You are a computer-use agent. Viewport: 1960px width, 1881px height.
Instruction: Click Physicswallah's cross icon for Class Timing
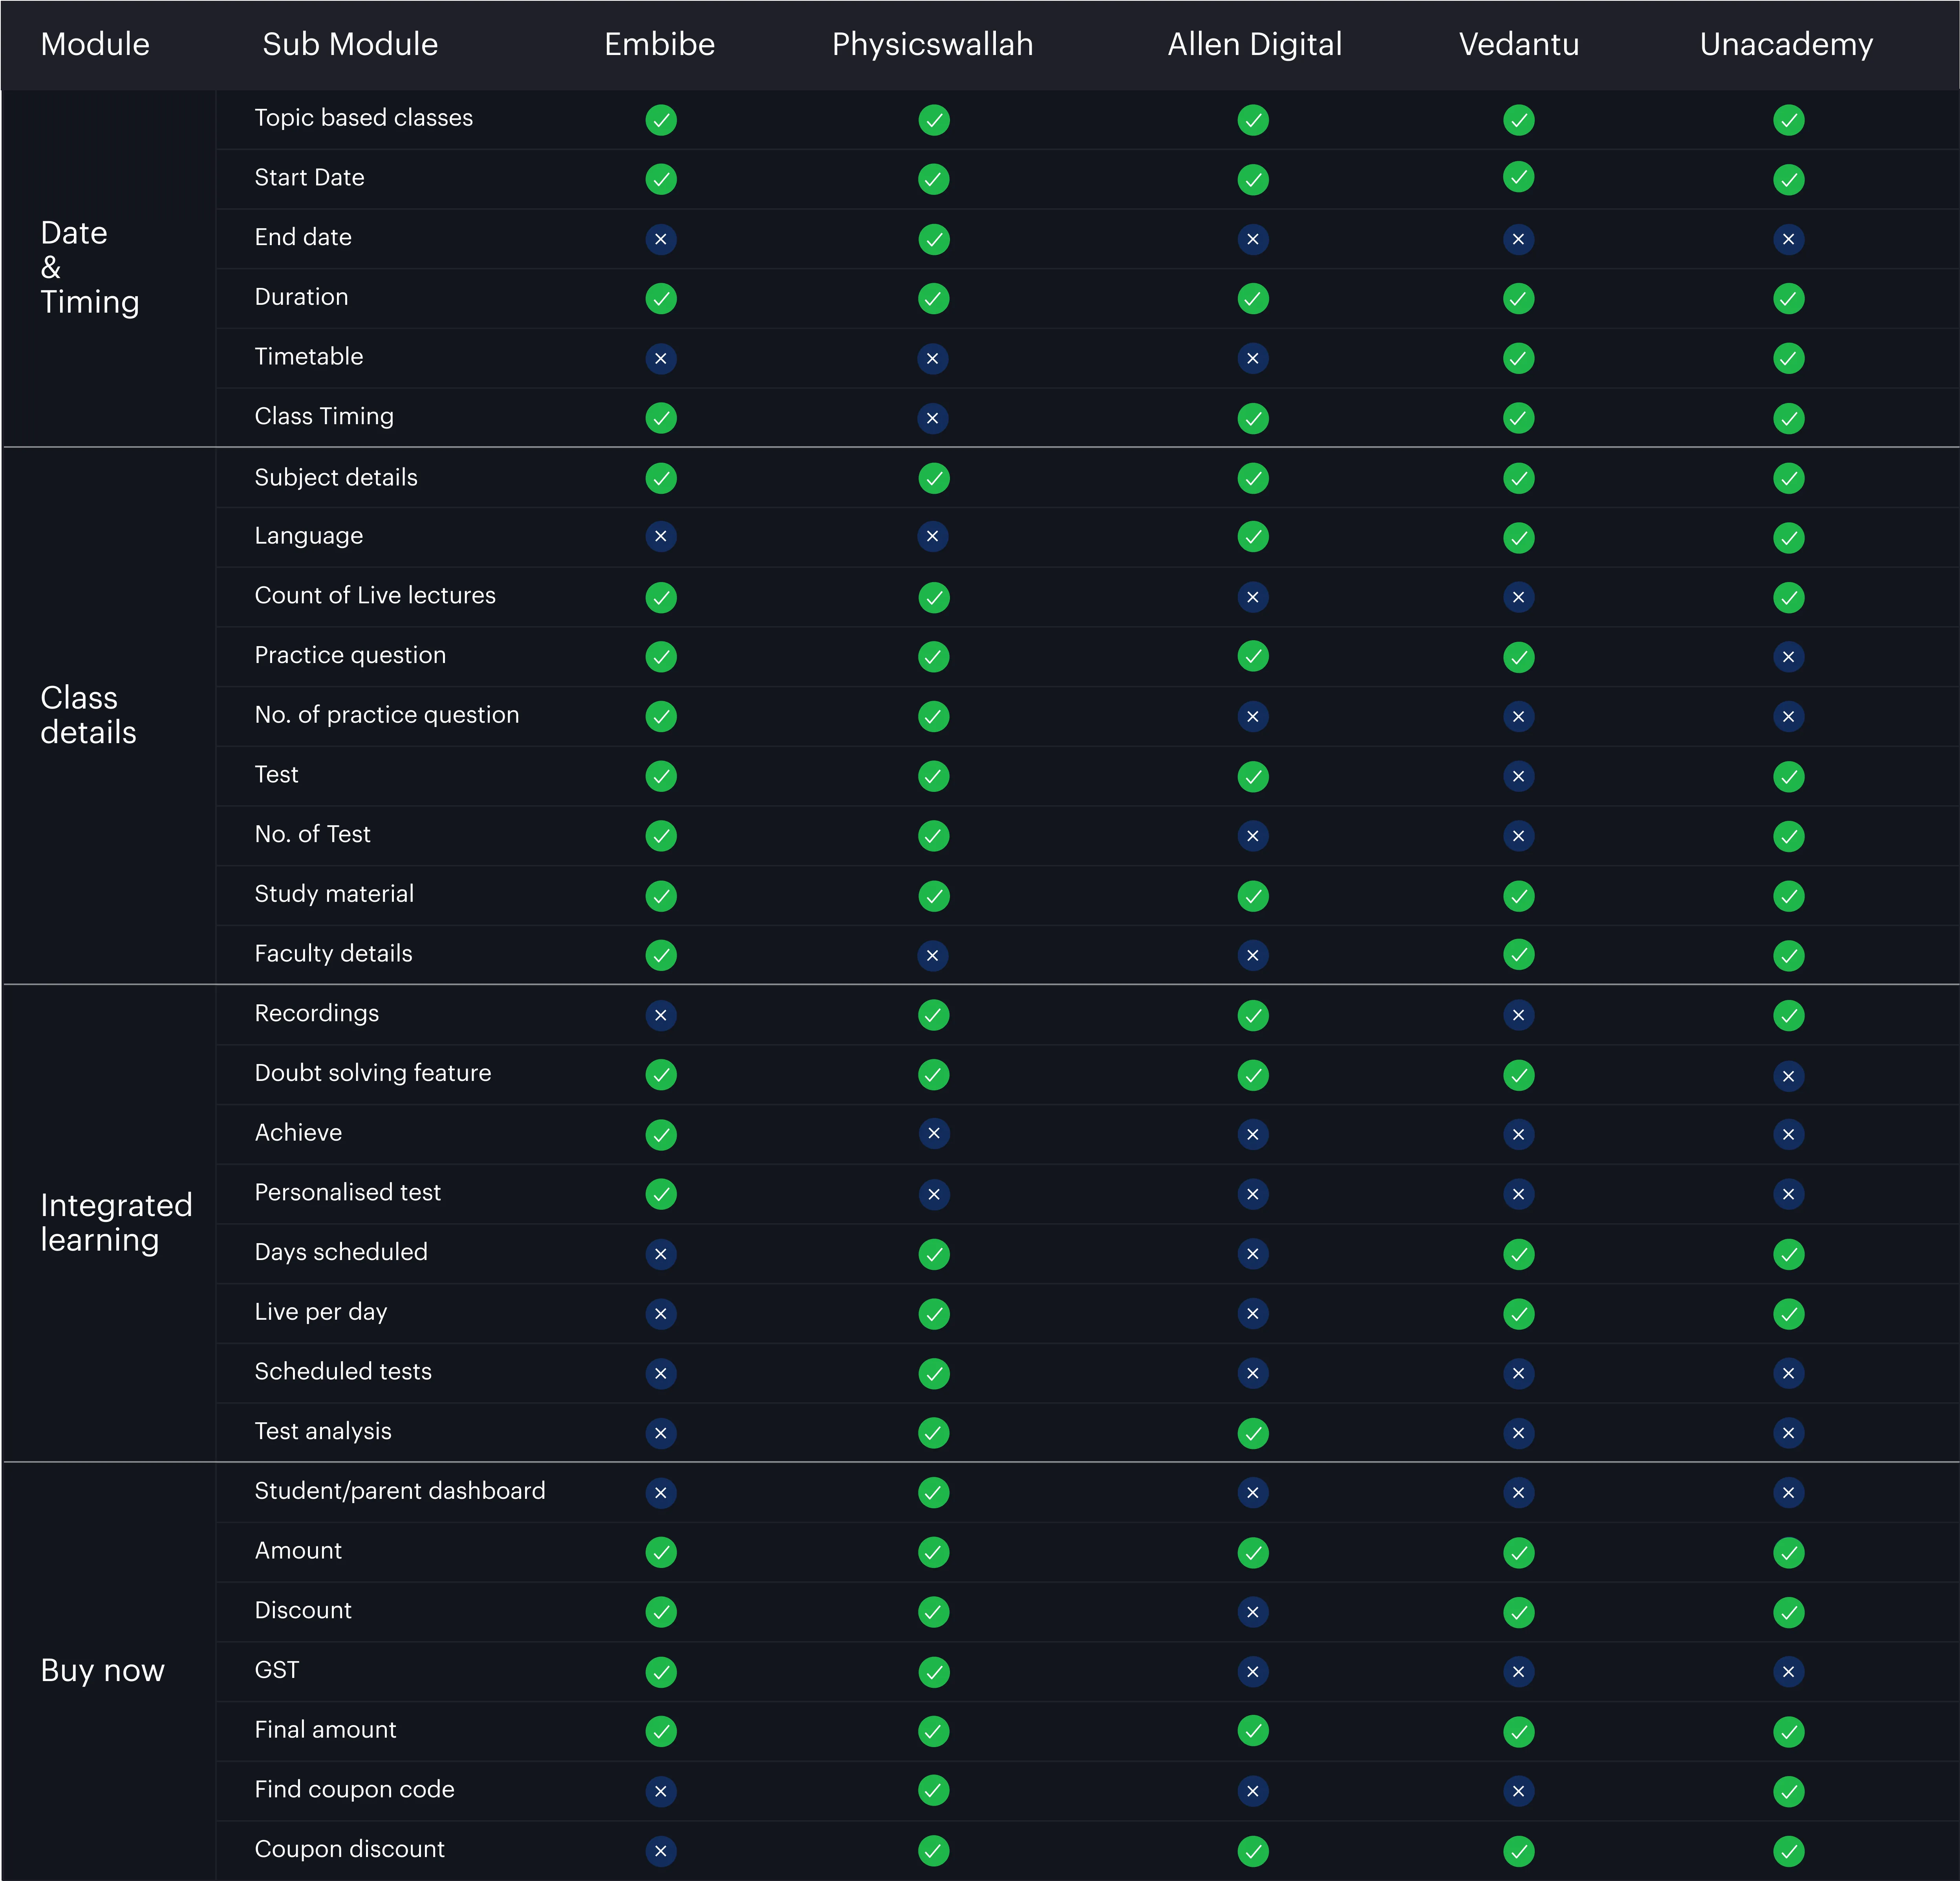[x=933, y=418]
